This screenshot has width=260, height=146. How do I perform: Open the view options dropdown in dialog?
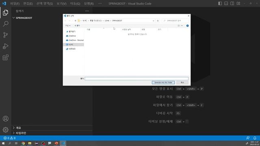click(182, 26)
